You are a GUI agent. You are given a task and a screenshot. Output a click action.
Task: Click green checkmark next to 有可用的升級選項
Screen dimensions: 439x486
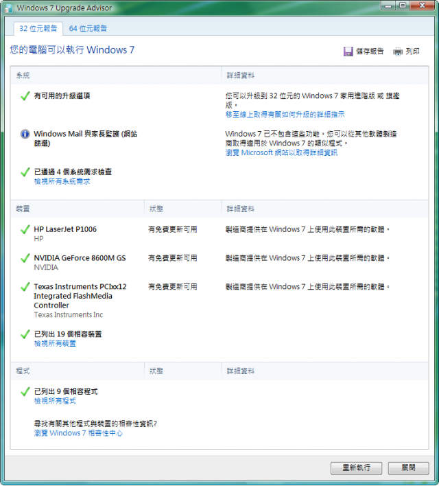tap(25, 96)
